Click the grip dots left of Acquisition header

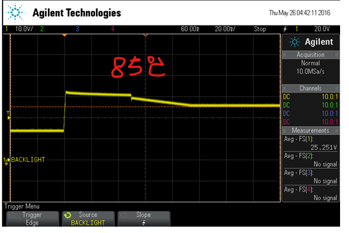(x=285, y=55)
